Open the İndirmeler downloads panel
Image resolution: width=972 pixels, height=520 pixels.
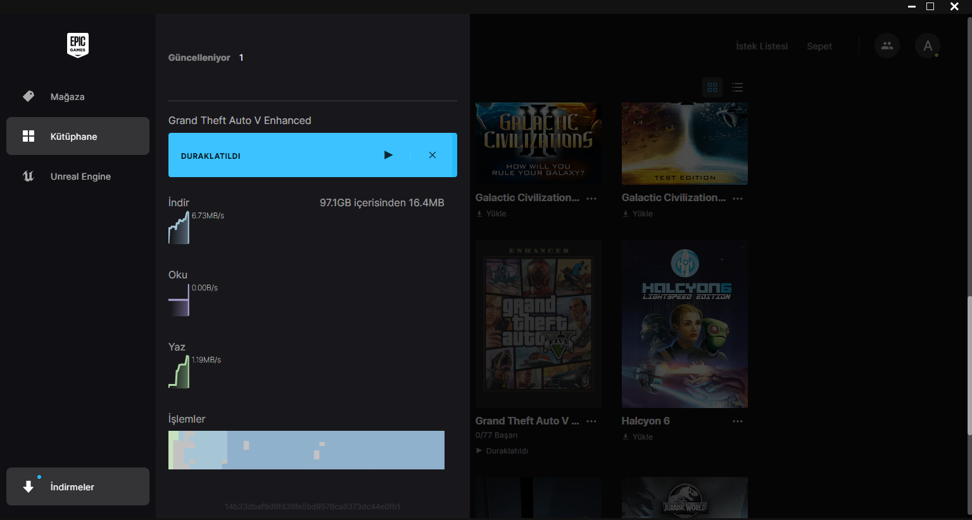coord(78,486)
